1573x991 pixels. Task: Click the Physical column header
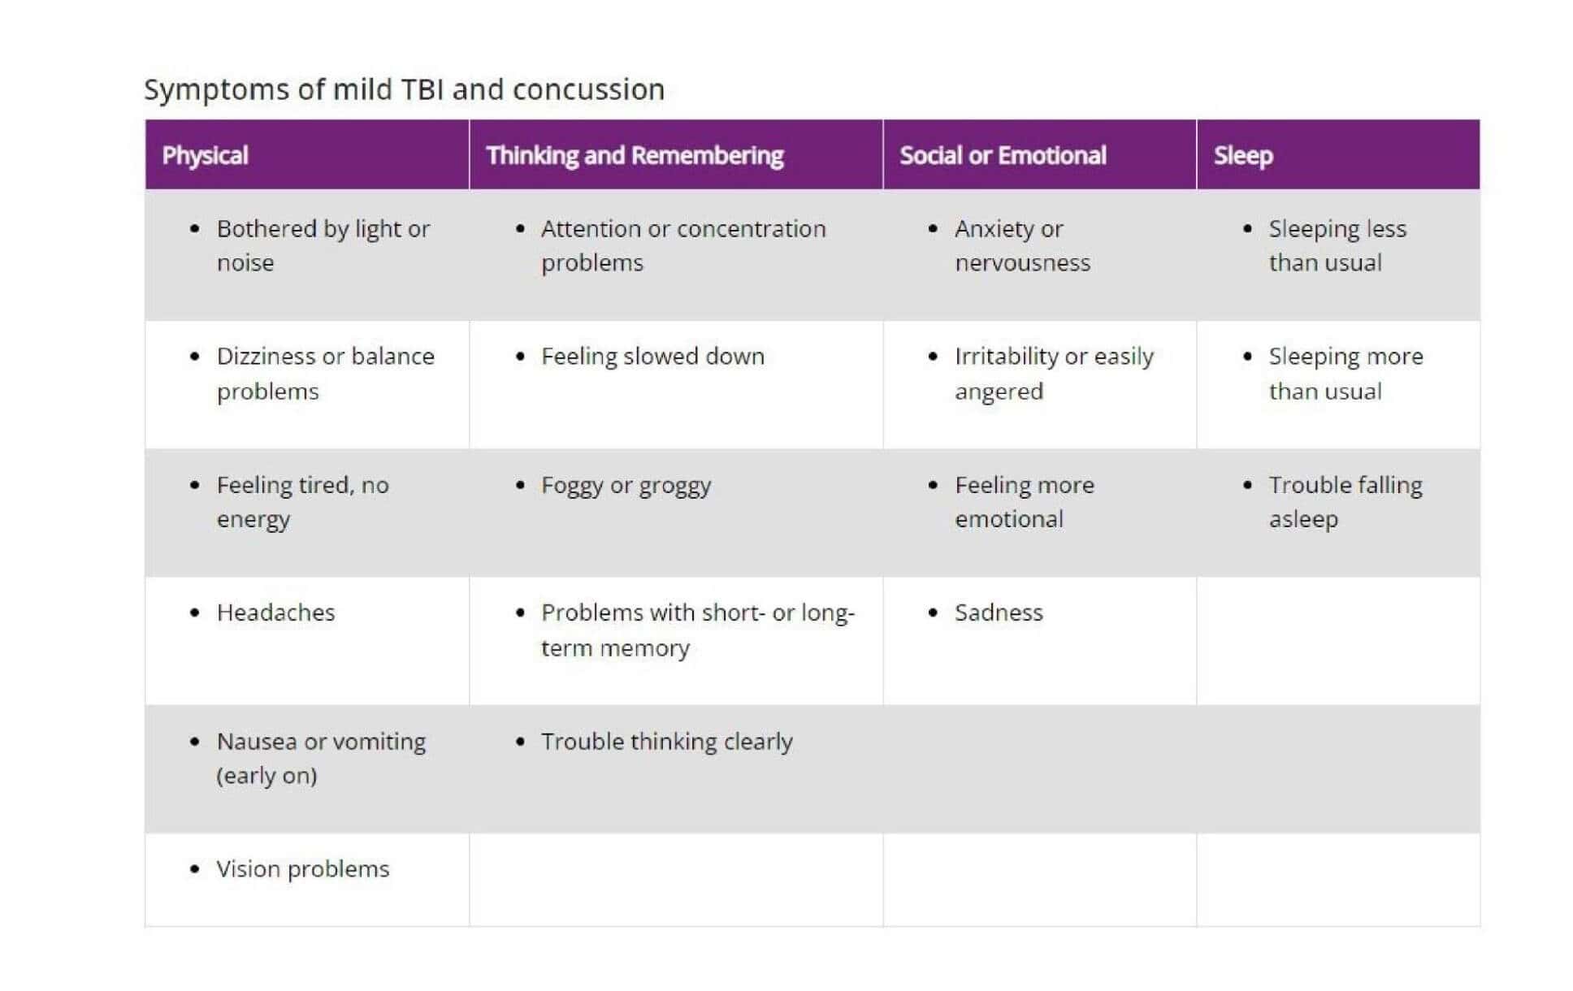pos(306,154)
